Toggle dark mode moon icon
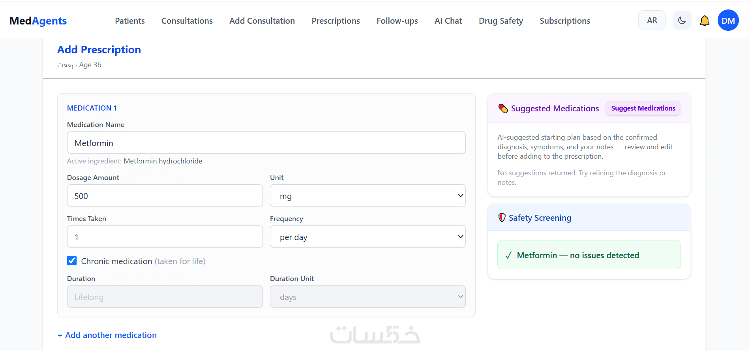Screen dimensions: 750x351 click(682, 21)
